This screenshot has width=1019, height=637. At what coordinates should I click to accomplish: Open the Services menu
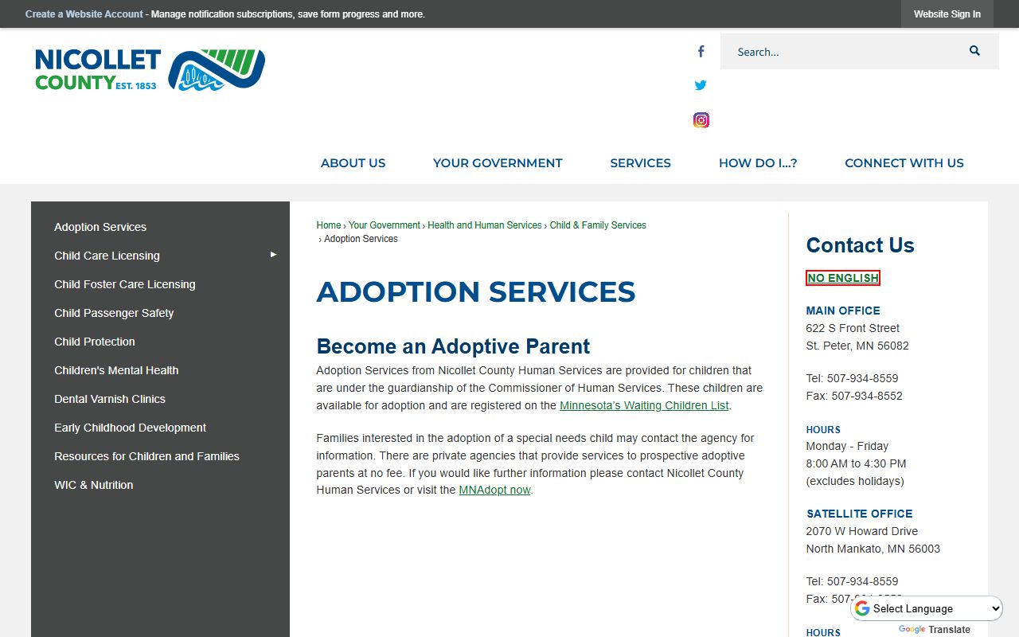pyautogui.click(x=640, y=162)
